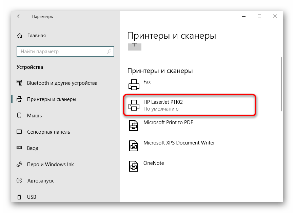Screen dimensions: 294x213
Task: Click in the Найти параметр search field
Action: [x=63, y=52]
